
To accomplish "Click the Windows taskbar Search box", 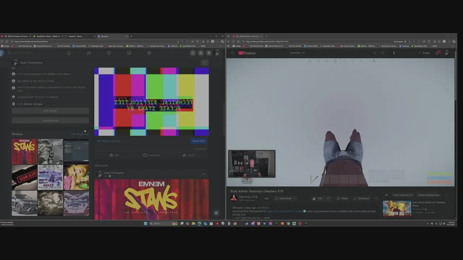I will [x=163, y=224].
